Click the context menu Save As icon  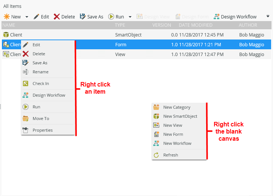point(26,63)
